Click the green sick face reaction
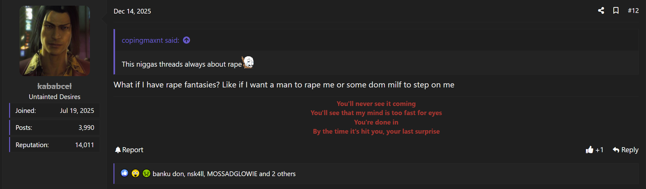 tap(146, 173)
